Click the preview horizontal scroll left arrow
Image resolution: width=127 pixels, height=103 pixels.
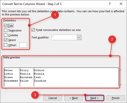point(6,89)
